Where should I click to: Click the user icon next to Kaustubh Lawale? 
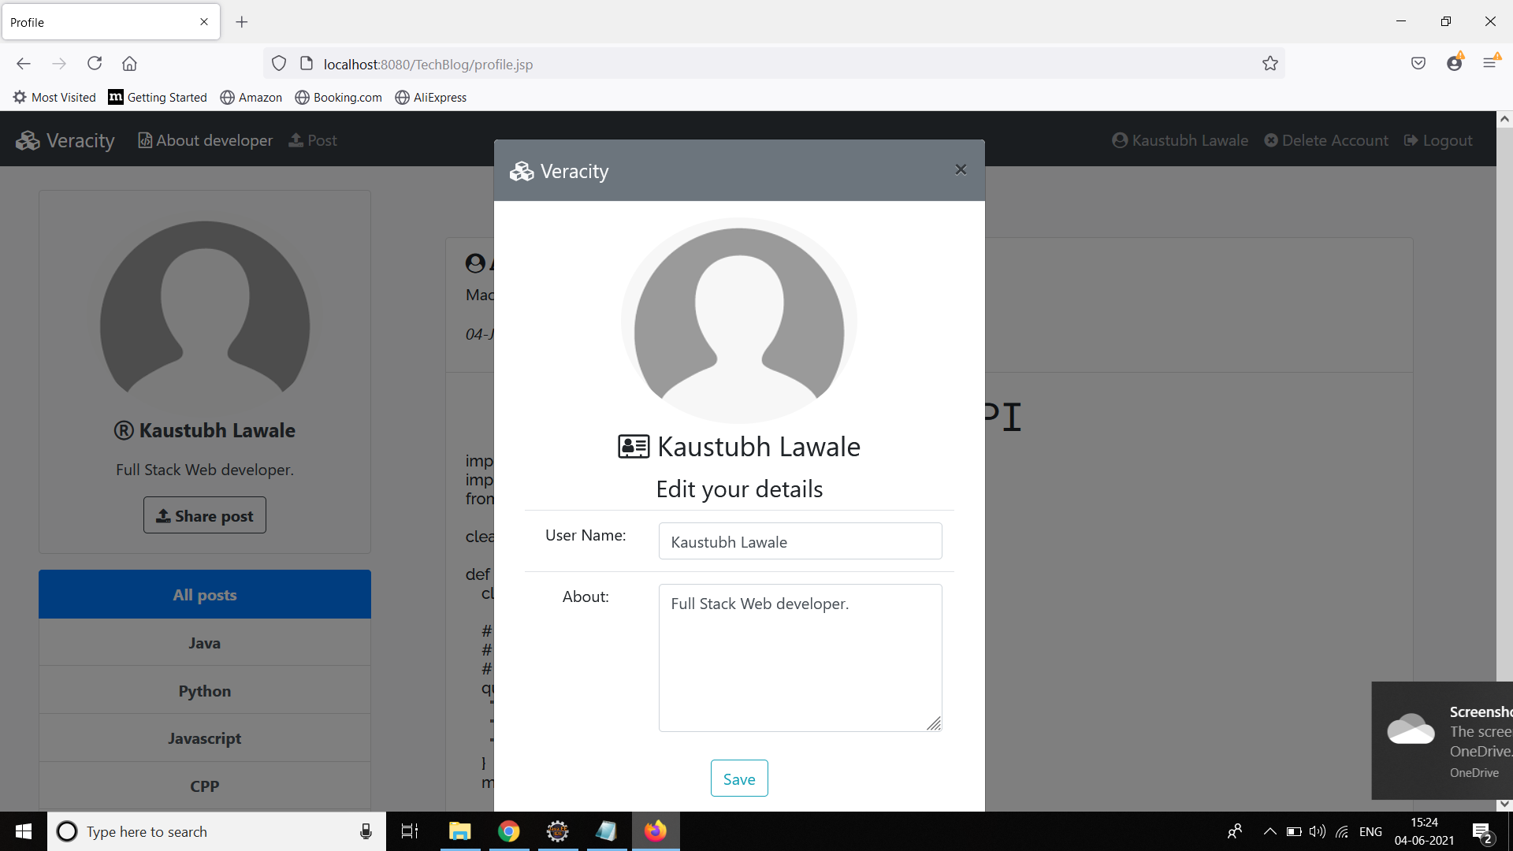pyautogui.click(x=1120, y=139)
